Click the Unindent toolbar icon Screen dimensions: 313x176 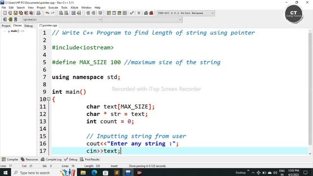point(93,13)
